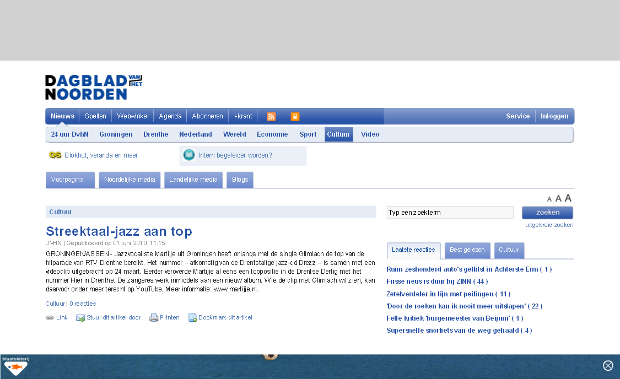Open the Noordelijke media tab
Screen dimensions: 620x379
tap(130, 180)
